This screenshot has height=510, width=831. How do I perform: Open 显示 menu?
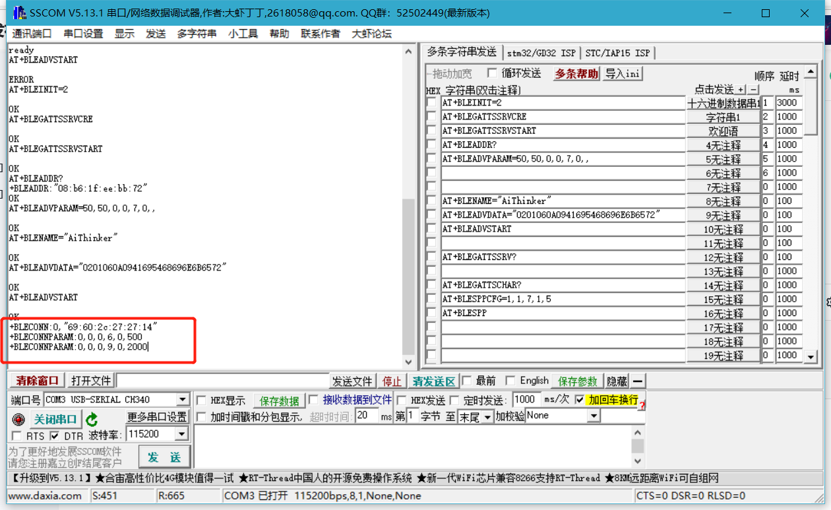coord(125,34)
